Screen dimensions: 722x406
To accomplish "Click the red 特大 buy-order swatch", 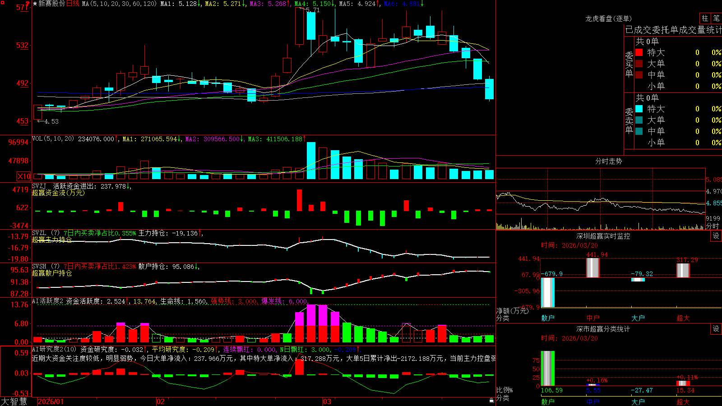I will tap(639, 52).
